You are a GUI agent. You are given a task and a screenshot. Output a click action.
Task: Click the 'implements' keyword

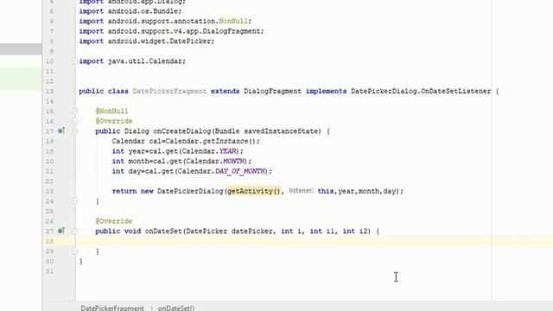(x=327, y=91)
